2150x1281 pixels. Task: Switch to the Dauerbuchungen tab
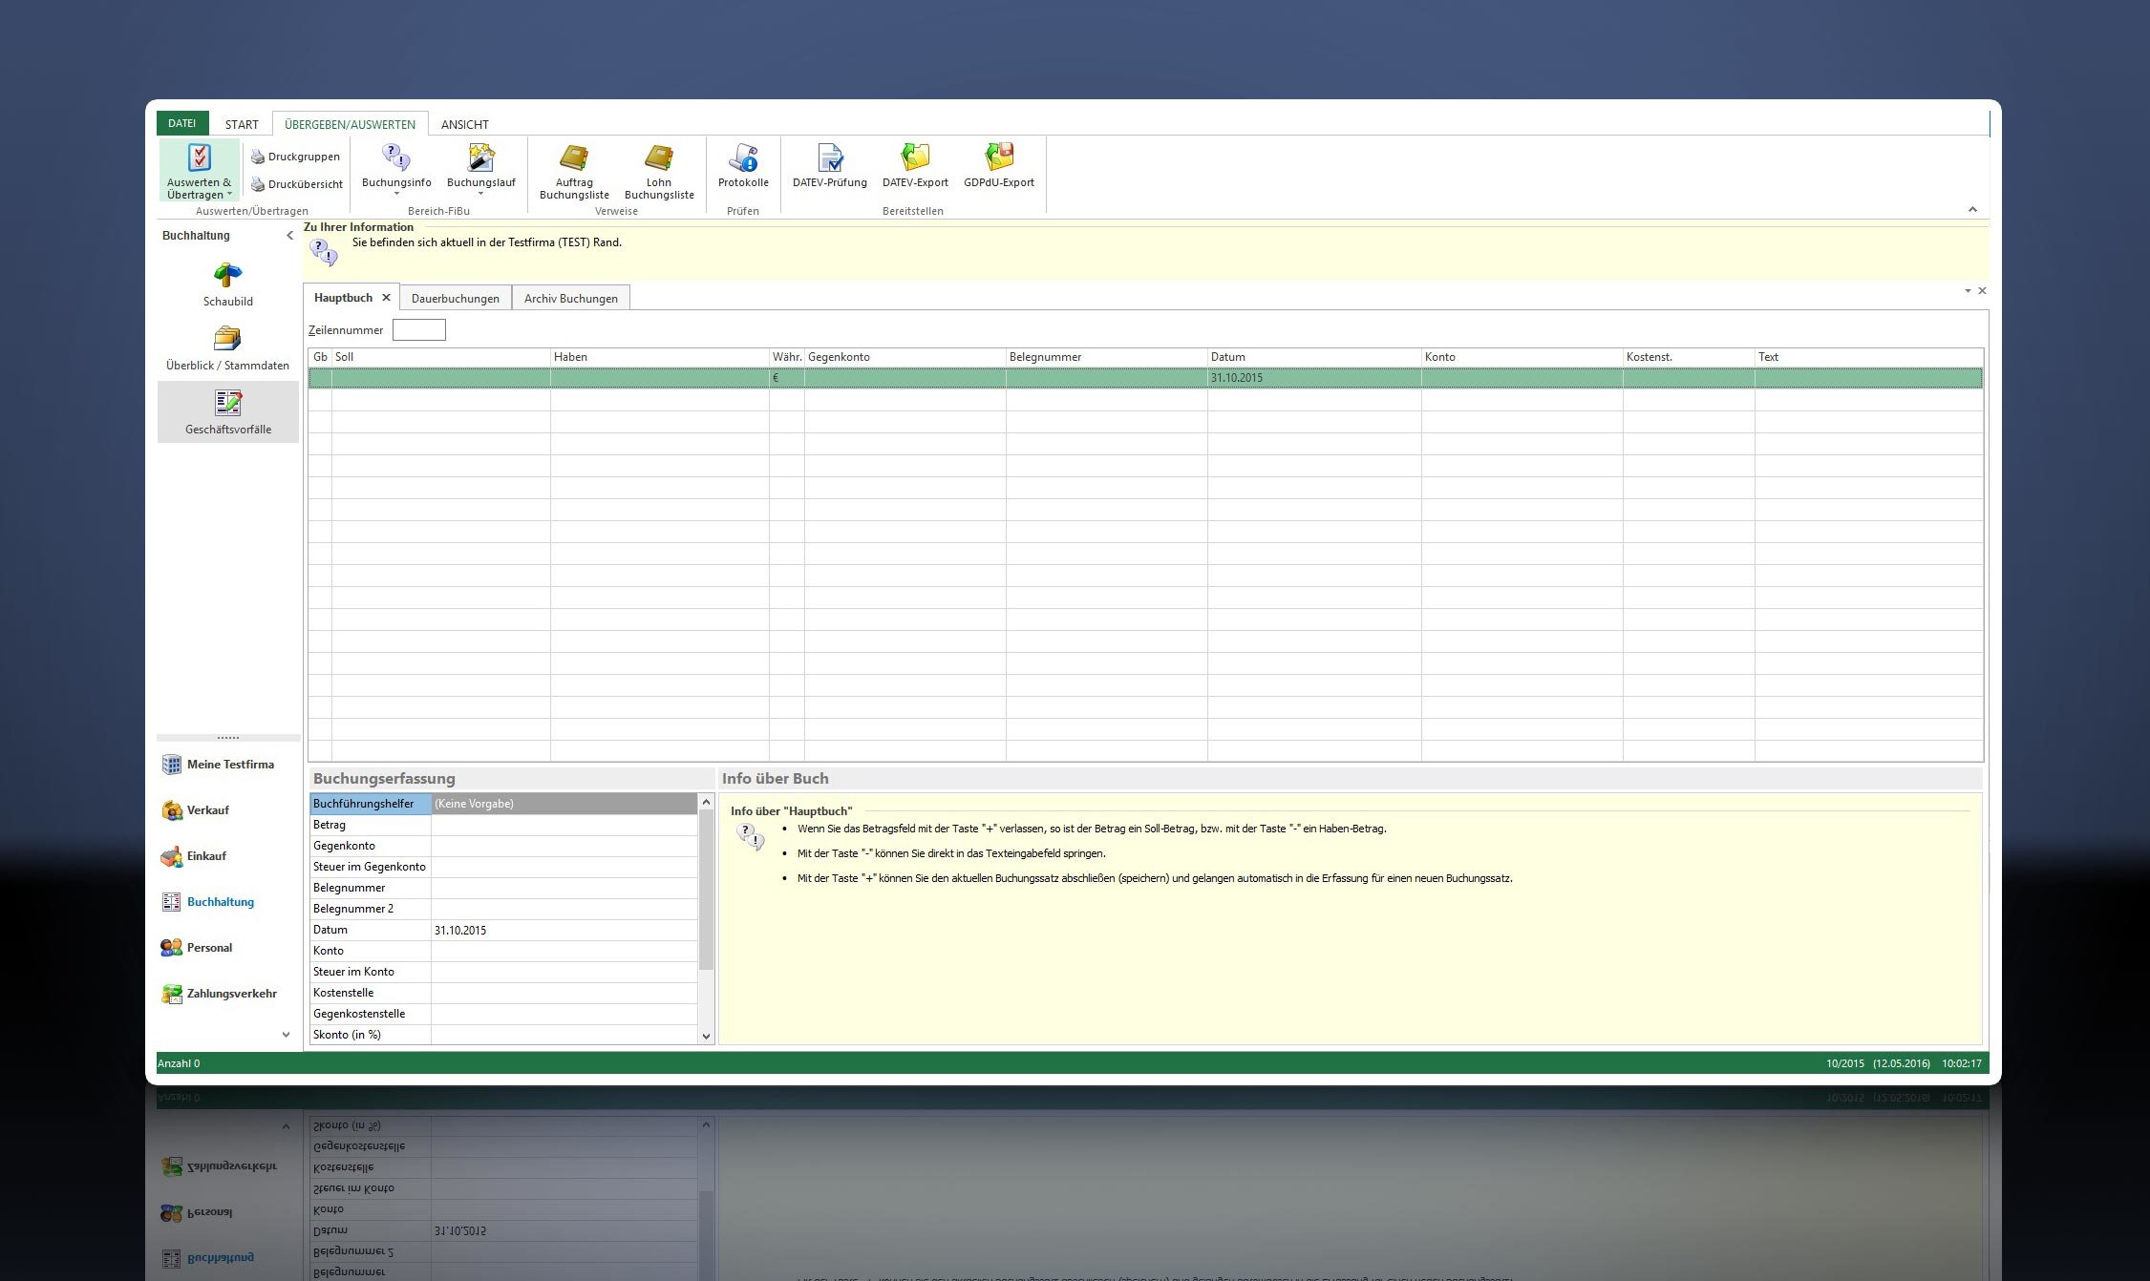tap(455, 298)
